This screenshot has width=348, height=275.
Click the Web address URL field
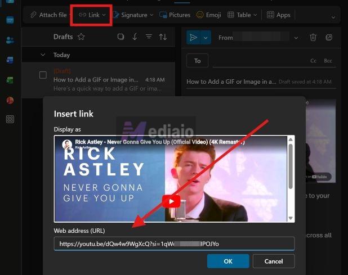pyautogui.click(x=174, y=244)
